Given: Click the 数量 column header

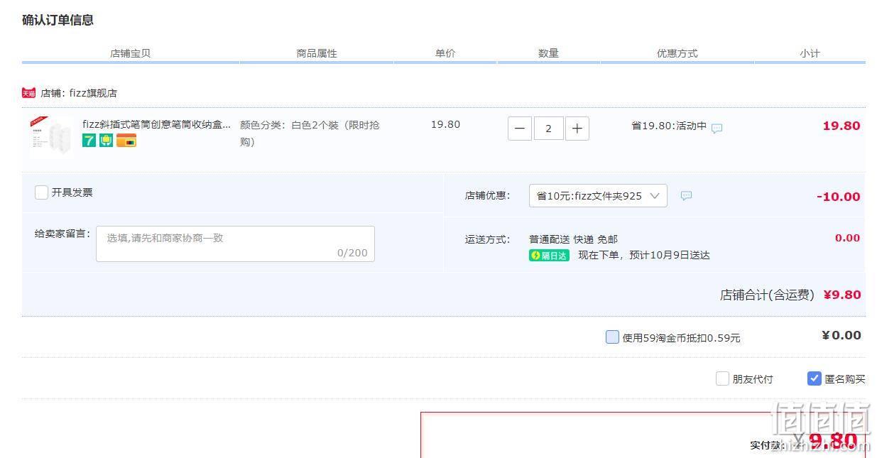Looking at the screenshot, I should (548, 53).
